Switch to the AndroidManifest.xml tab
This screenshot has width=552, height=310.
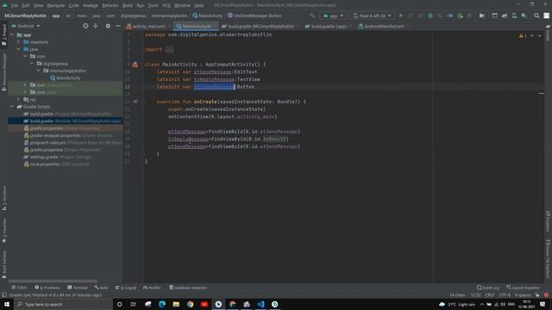pos(383,27)
